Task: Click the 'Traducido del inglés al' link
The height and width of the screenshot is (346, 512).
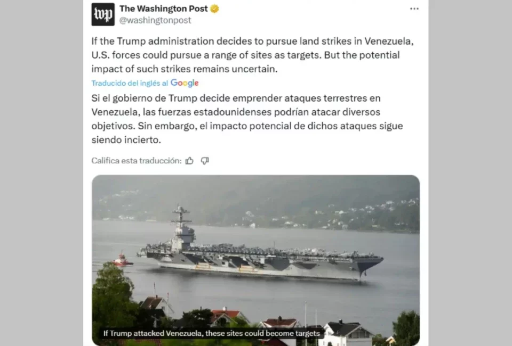Action: tap(130, 83)
